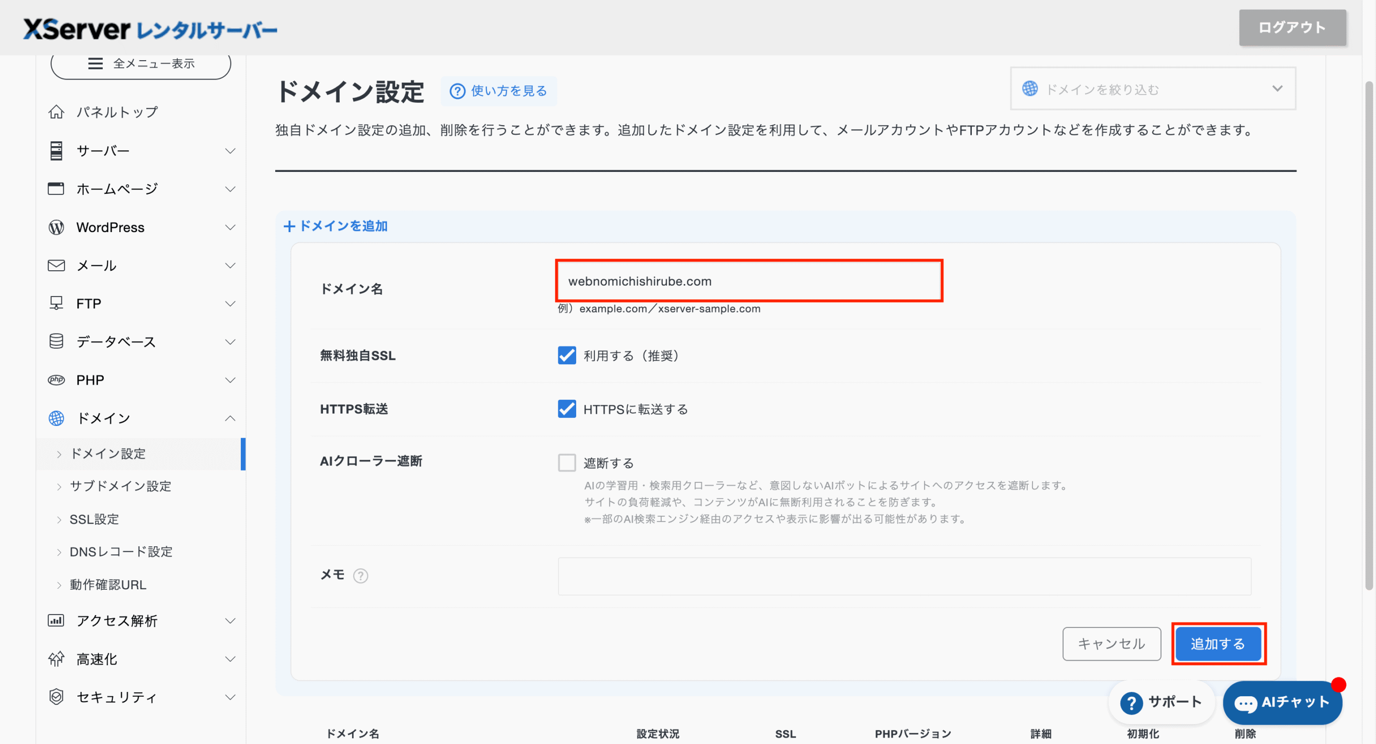Click the globe icon in the domain filter box
Screen dimensions: 1376x744
tap(1030, 89)
